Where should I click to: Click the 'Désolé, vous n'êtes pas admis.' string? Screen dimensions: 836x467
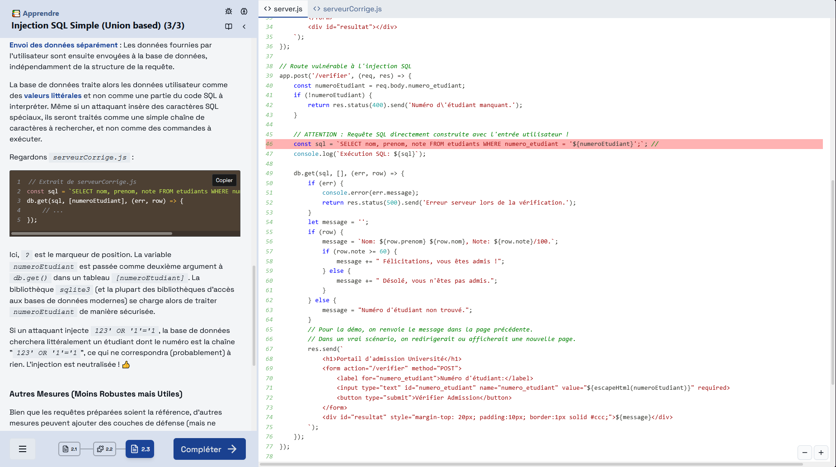(437, 281)
